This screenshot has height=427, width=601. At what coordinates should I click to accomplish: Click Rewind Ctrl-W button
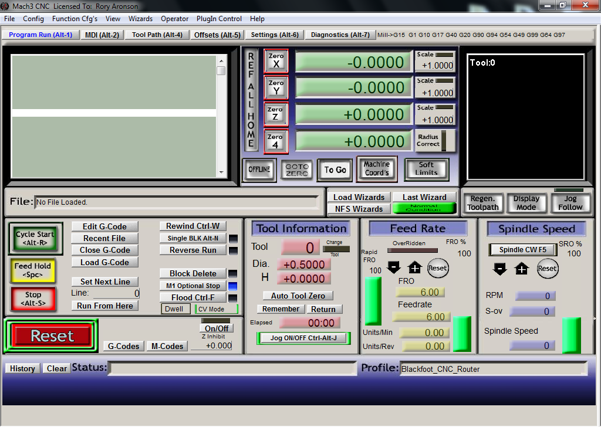tap(193, 226)
